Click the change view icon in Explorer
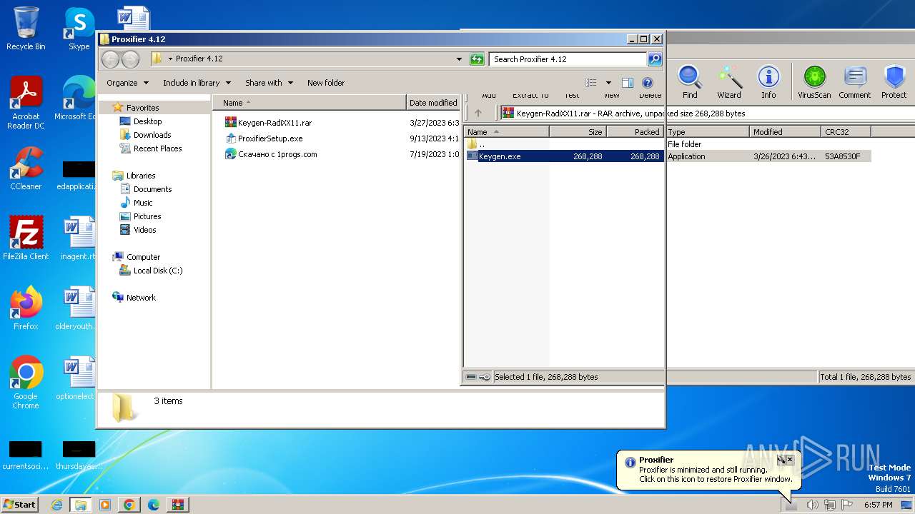 (x=591, y=83)
